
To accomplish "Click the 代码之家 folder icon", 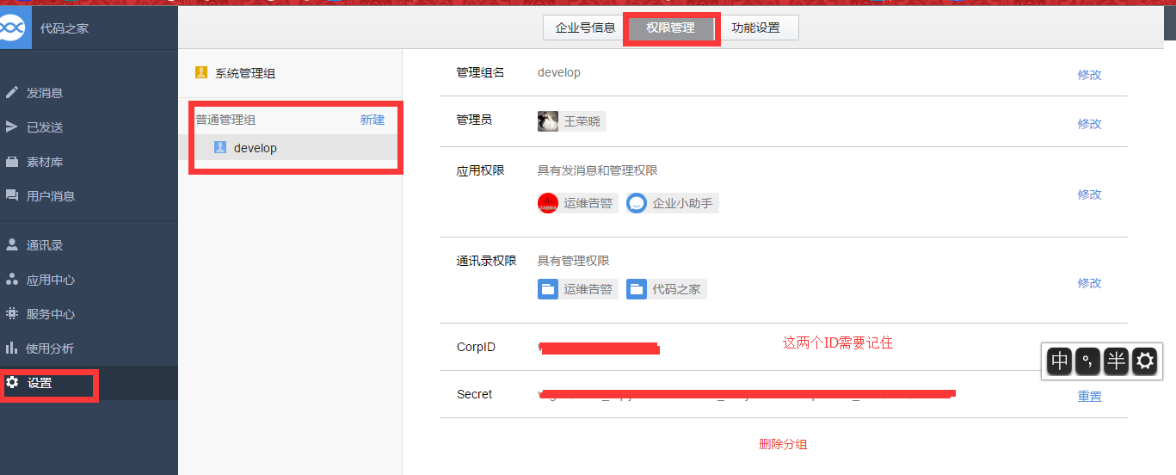I will click(637, 289).
